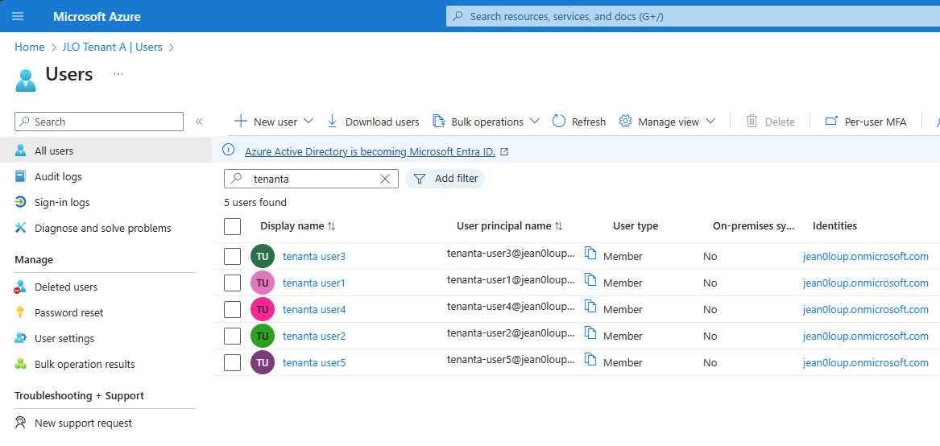Click the sidebar Search field
The width and height of the screenshot is (940, 446).
[99, 122]
